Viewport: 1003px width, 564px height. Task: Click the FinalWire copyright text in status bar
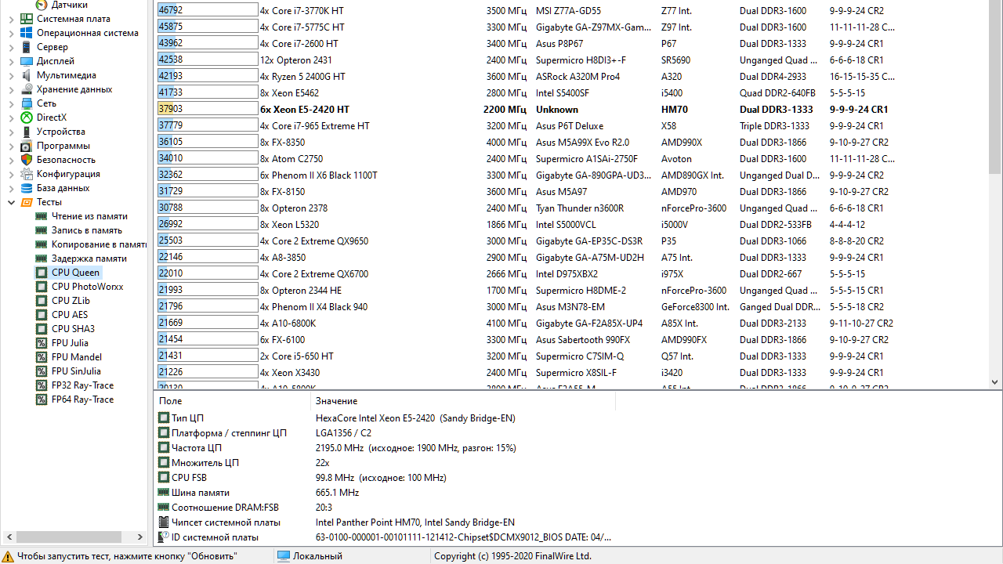[x=512, y=556]
